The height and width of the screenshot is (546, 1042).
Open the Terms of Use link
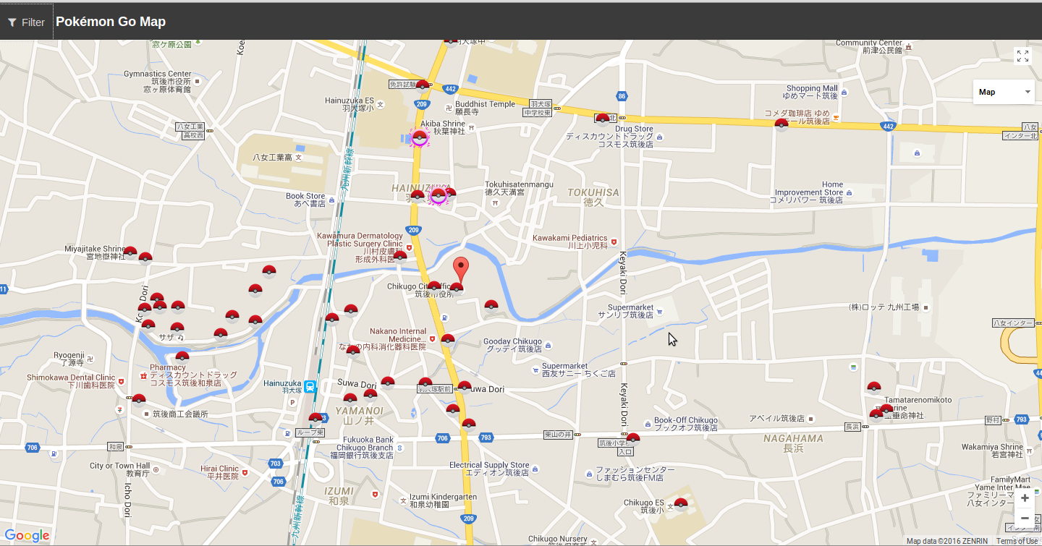coord(1017,541)
